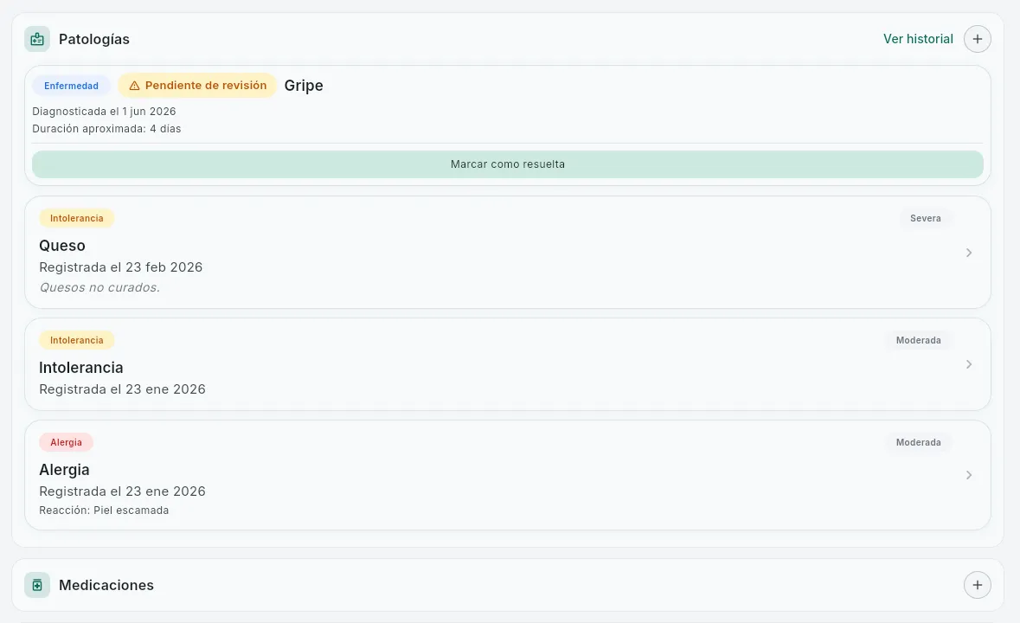This screenshot has height=623, width=1020.
Task: Click Registrada el 23 ene 2026 under Alergia
Action: 122,491
